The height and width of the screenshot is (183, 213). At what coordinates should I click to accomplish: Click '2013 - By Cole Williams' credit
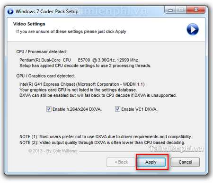tap(53, 151)
